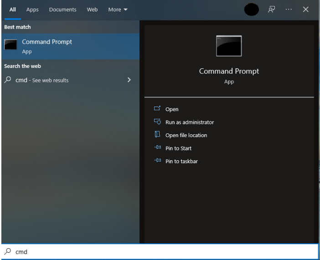The image size is (320, 260).
Task: Switch to the All search tab
Action: click(x=12, y=10)
